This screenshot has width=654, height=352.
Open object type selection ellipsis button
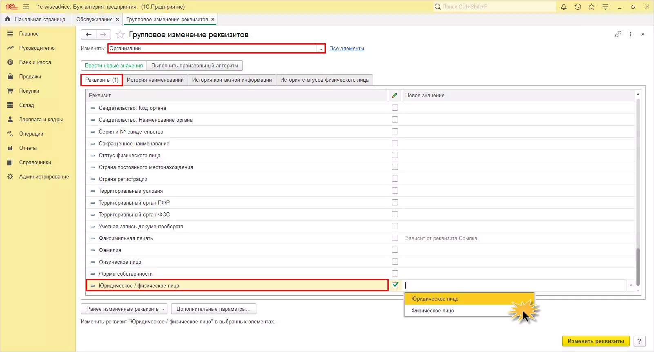pos(320,49)
